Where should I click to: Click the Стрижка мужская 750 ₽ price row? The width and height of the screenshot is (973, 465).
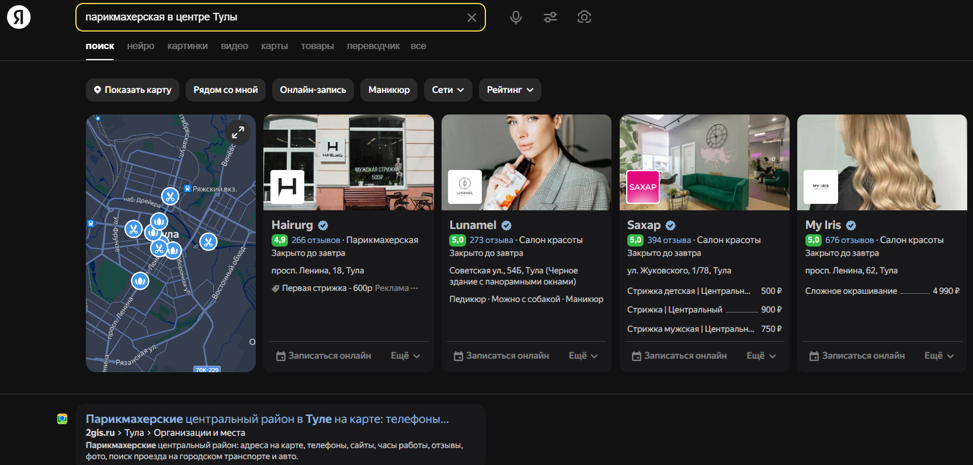click(704, 329)
